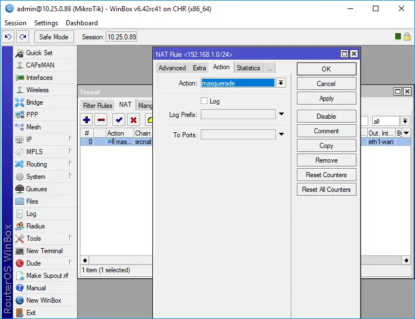Open Radius in the sidebar
This screenshot has height=319, width=415.
pyautogui.click(x=45, y=226)
